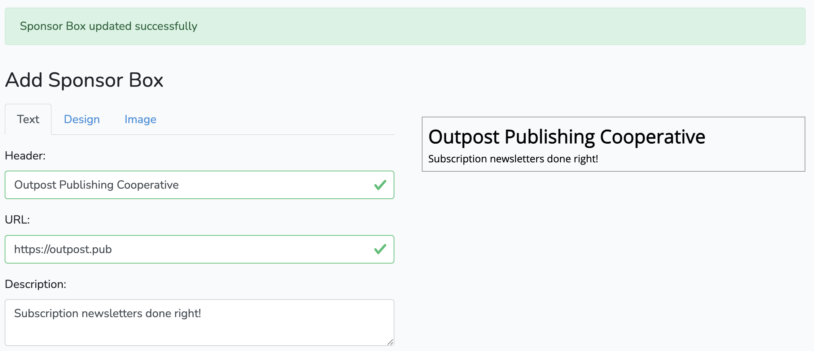Click the 'Header:' field label
The image size is (814, 351).
(x=25, y=156)
